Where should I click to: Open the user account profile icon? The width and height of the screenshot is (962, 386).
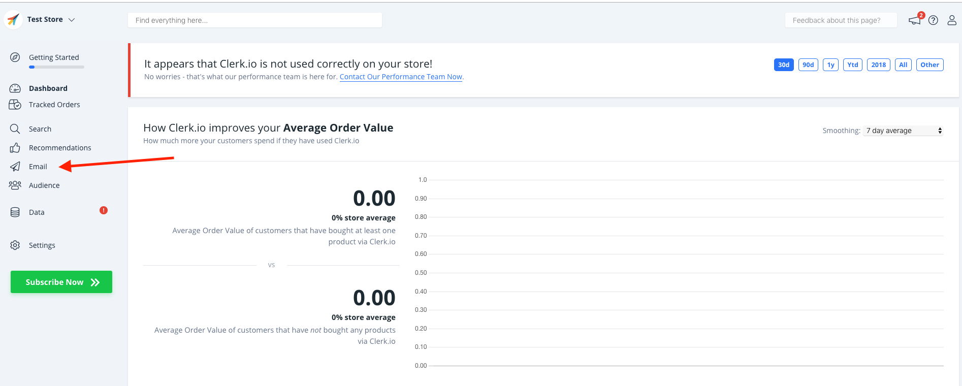(x=951, y=20)
